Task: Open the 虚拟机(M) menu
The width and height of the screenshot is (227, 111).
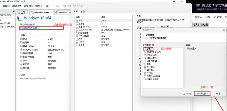Action: point(17,6)
